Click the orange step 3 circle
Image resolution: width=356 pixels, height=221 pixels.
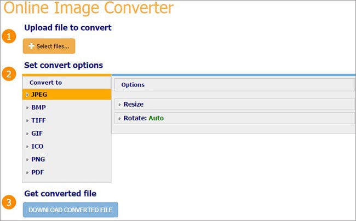coord(9,202)
